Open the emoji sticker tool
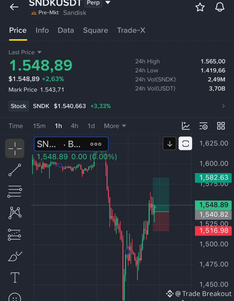234x301 pixels. [x=15, y=297]
